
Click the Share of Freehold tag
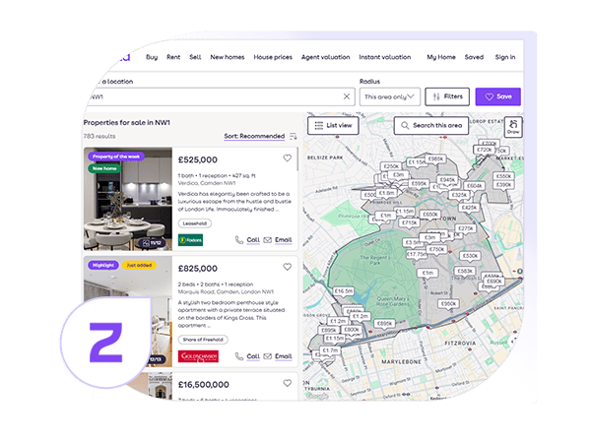203,340
